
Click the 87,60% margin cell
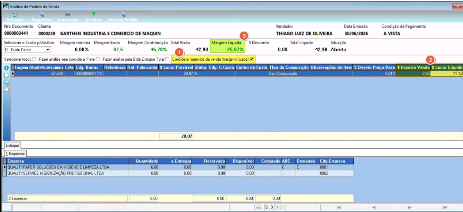pyautogui.click(x=39, y=73)
